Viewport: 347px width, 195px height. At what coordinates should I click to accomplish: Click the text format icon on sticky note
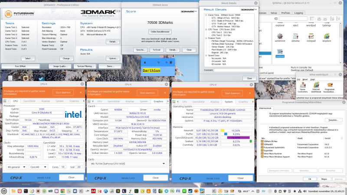pos(158,62)
